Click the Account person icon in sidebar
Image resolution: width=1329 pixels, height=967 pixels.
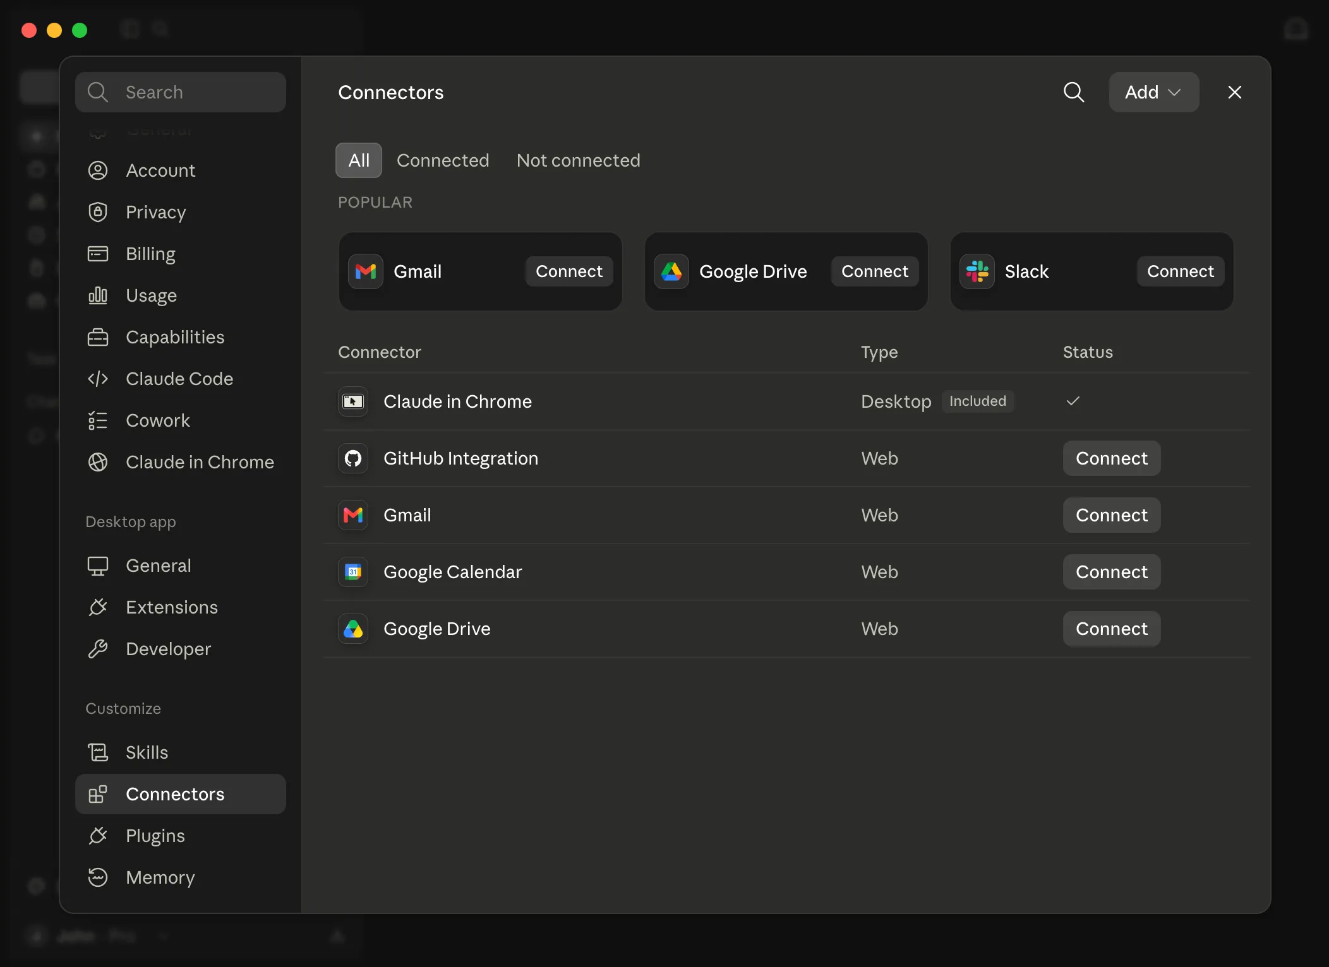coord(98,170)
